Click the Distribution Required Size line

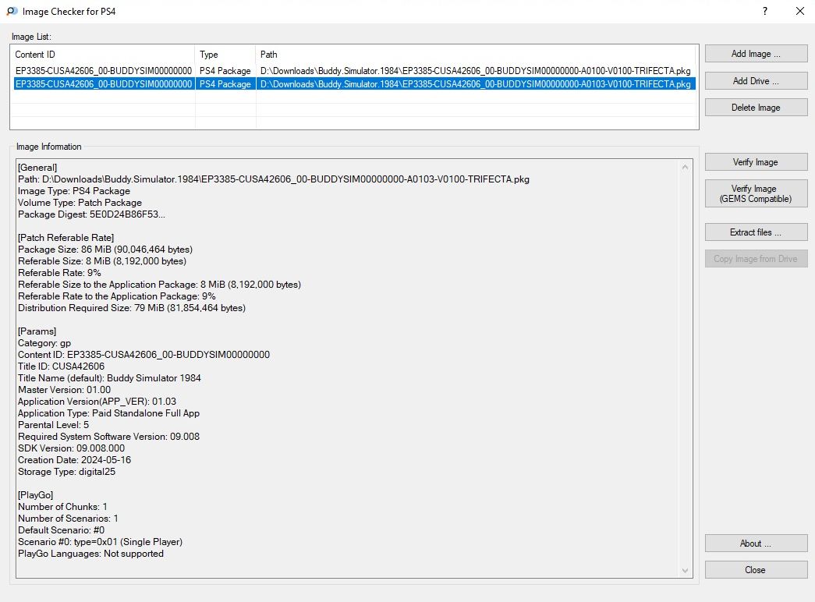[x=132, y=308]
